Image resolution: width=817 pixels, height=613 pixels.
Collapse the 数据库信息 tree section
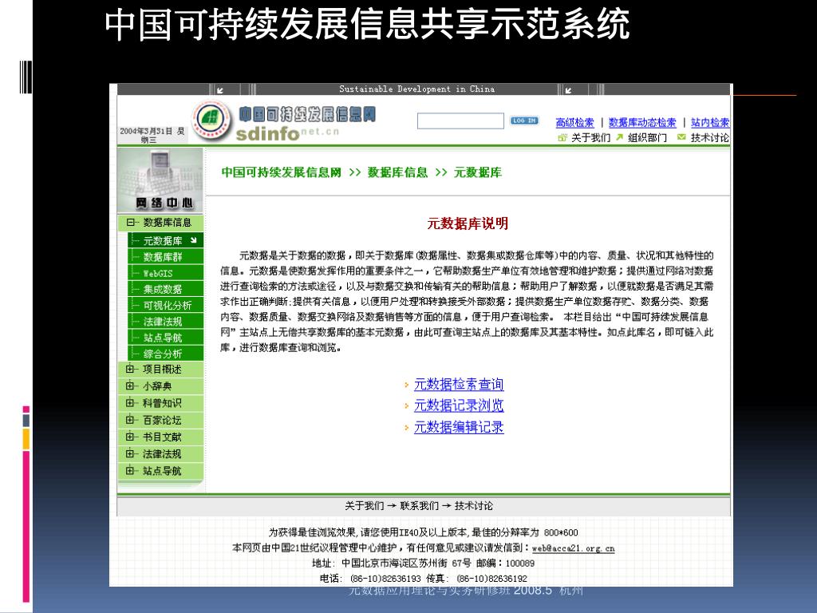[130, 223]
